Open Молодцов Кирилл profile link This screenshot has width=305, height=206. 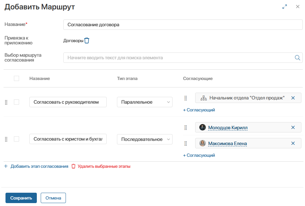(228, 128)
